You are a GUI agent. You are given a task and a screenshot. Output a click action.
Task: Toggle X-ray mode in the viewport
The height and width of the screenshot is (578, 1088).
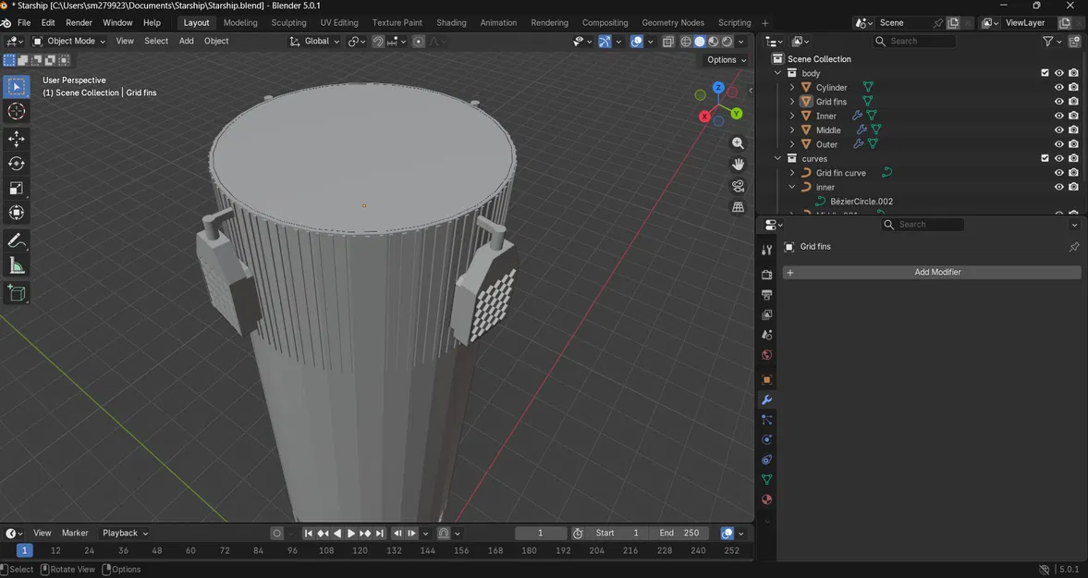coord(668,41)
